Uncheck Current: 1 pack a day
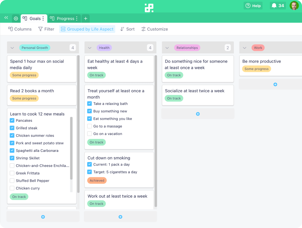 pos(89,164)
